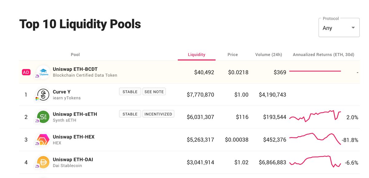Screen dimensions: 369x178
Task: Open the Uniswap ETH-DAI pool link
Action: pyautogui.click(x=74, y=160)
